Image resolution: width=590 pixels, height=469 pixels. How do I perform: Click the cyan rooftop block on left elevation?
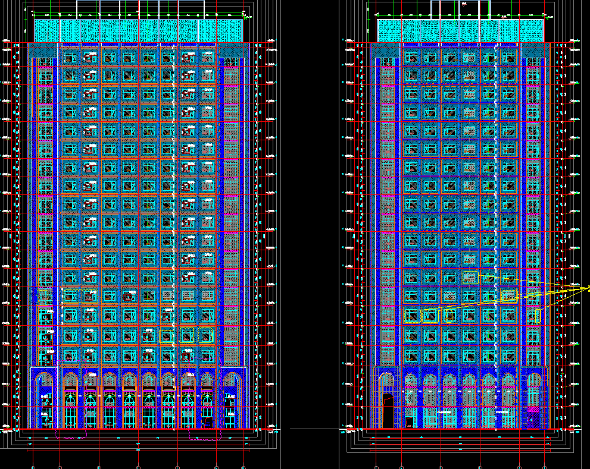(x=138, y=31)
